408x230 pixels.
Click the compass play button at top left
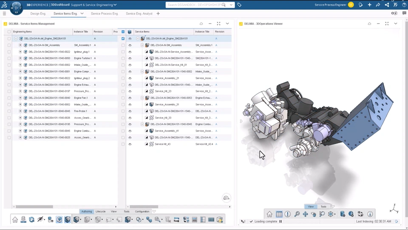(x=17, y=7)
